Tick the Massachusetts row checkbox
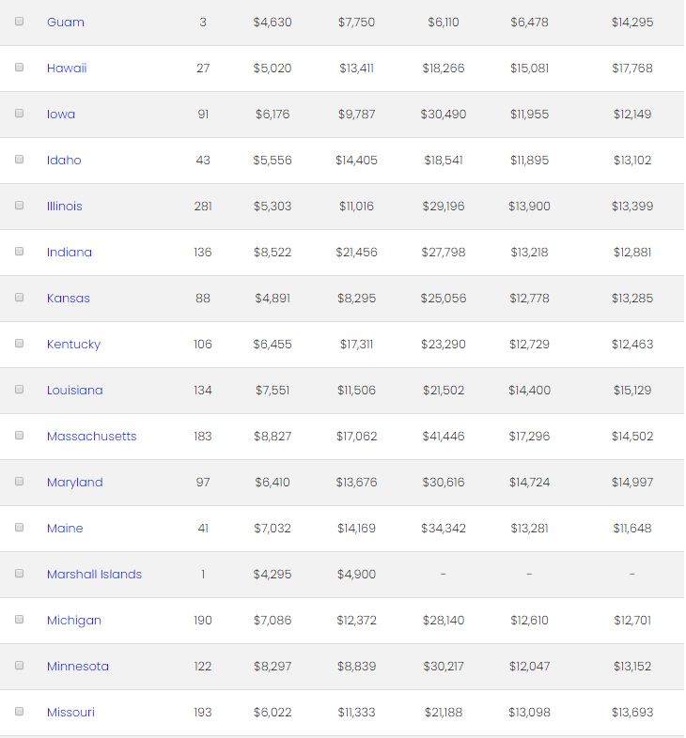The height and width of the screenshot is (738, 686). click(19, 435)
